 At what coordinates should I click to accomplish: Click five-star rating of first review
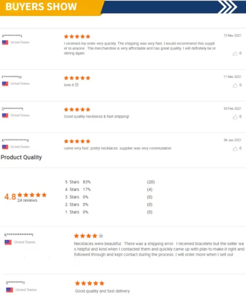click(77, 37)
